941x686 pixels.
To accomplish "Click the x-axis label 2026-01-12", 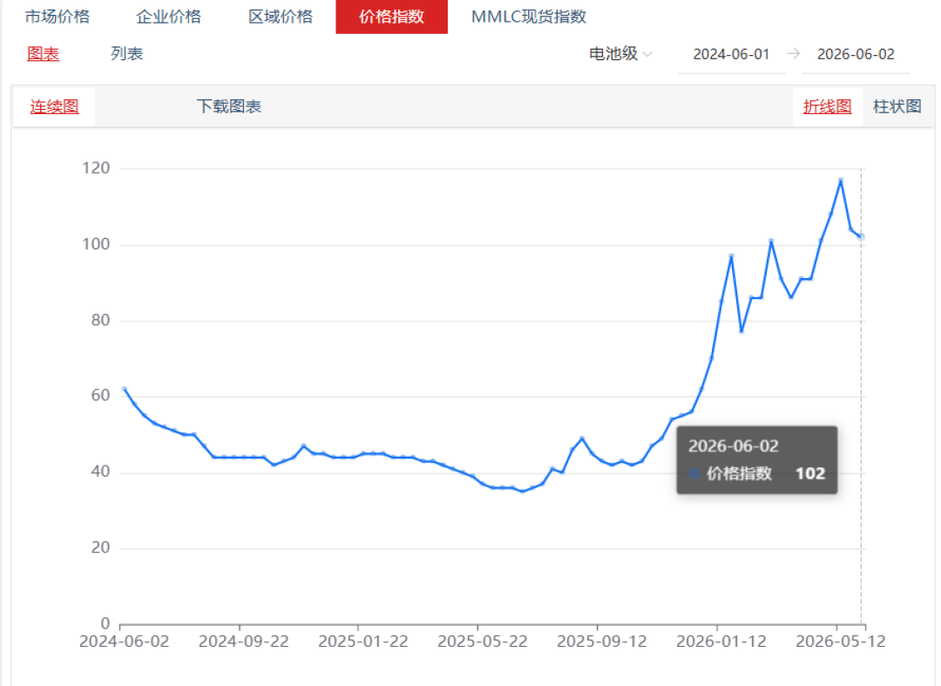I will pos(721,642).
